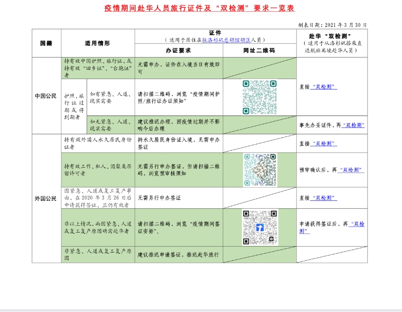Select the 适用情形 column header cell
Viewport: 402px width, 312px height.
coord(97,43)
